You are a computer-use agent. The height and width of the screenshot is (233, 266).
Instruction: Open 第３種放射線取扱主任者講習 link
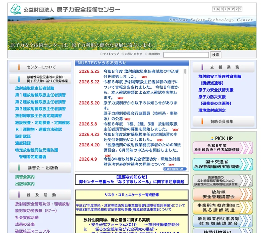tap(40, 109)
